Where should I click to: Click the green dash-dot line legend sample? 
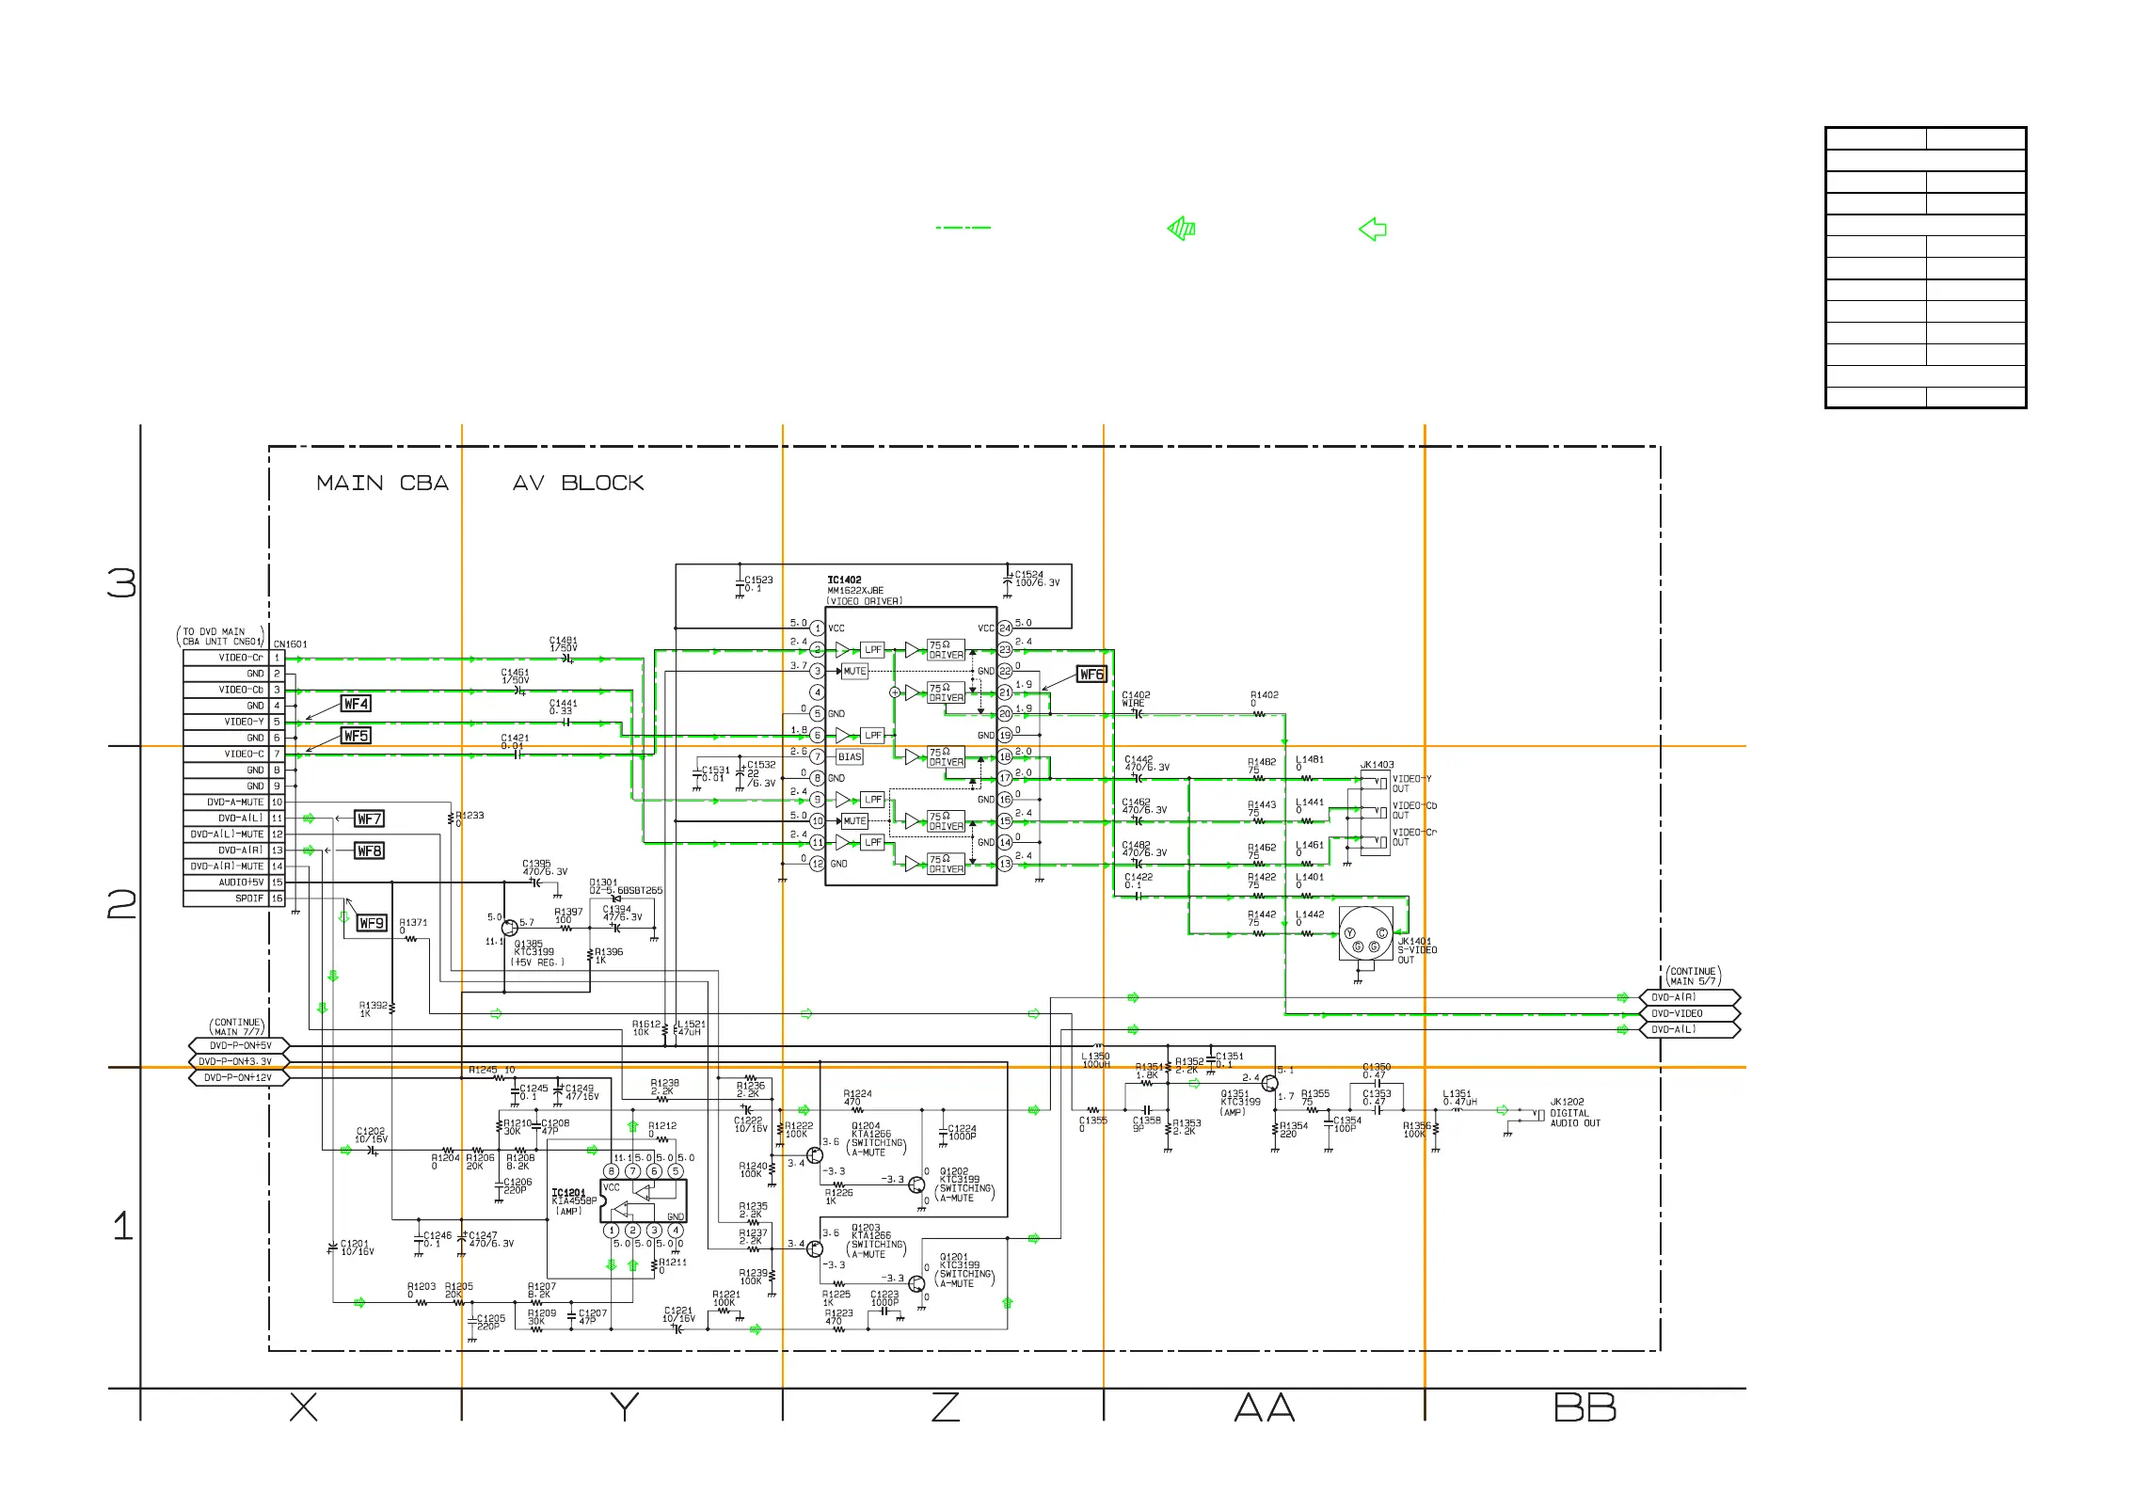963,228
